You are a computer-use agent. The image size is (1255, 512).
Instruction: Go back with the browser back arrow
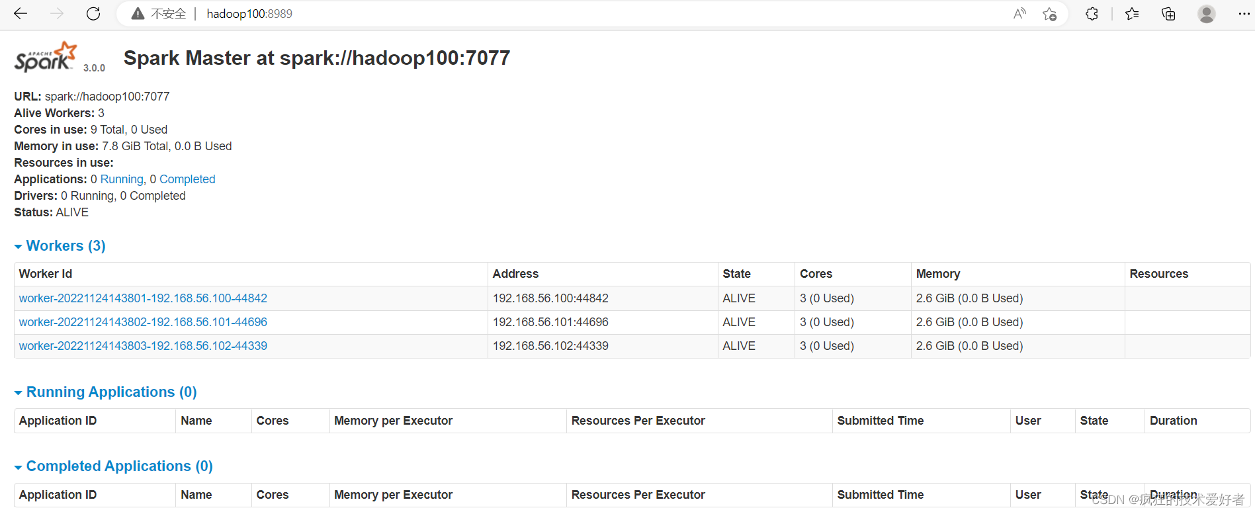coord(21,13)
